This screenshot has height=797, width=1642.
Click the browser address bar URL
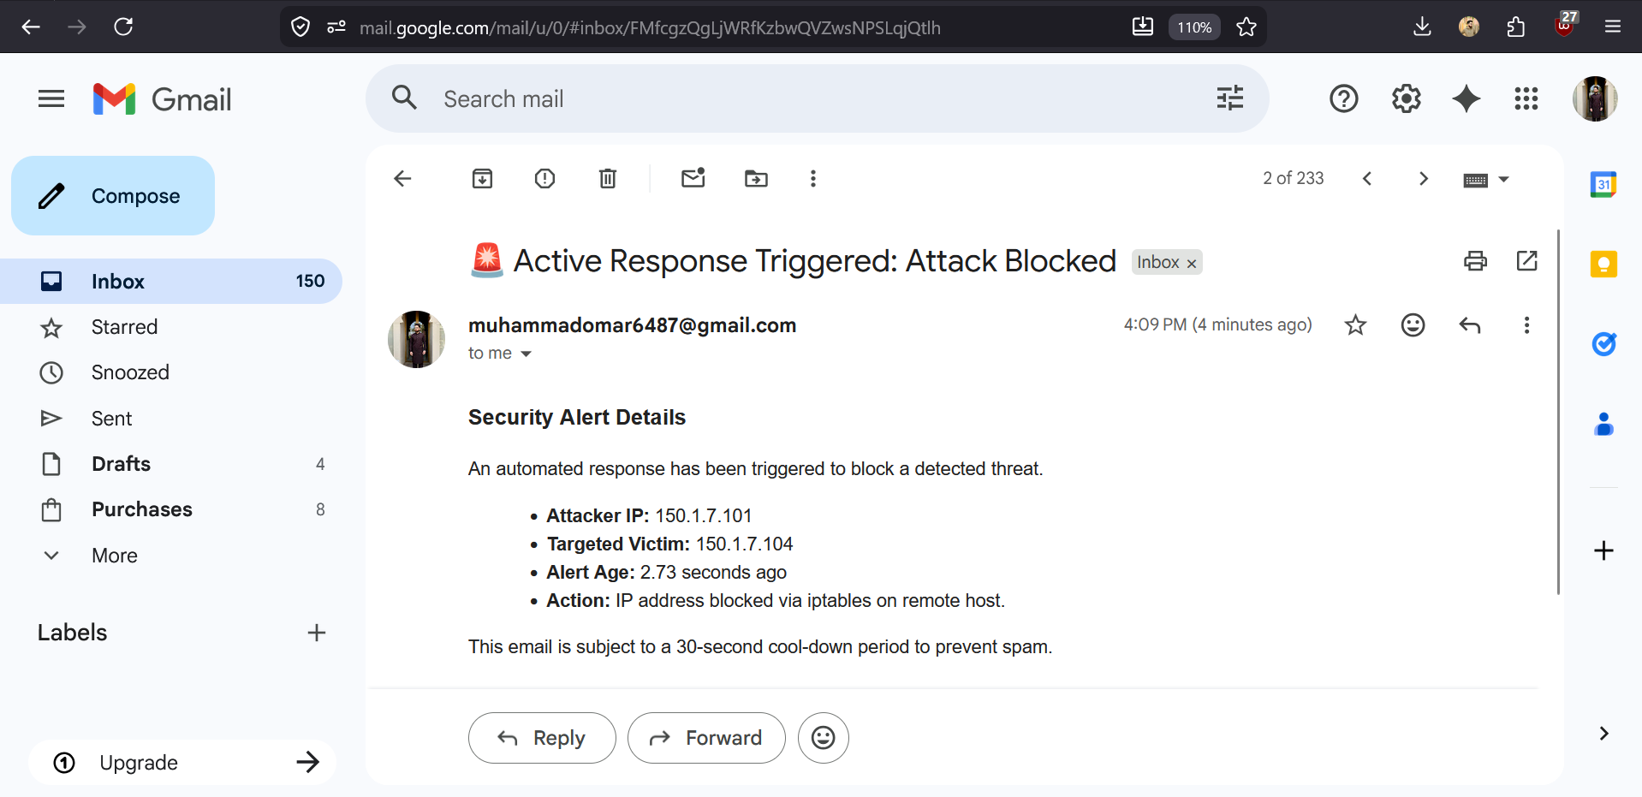coord(650,28)
